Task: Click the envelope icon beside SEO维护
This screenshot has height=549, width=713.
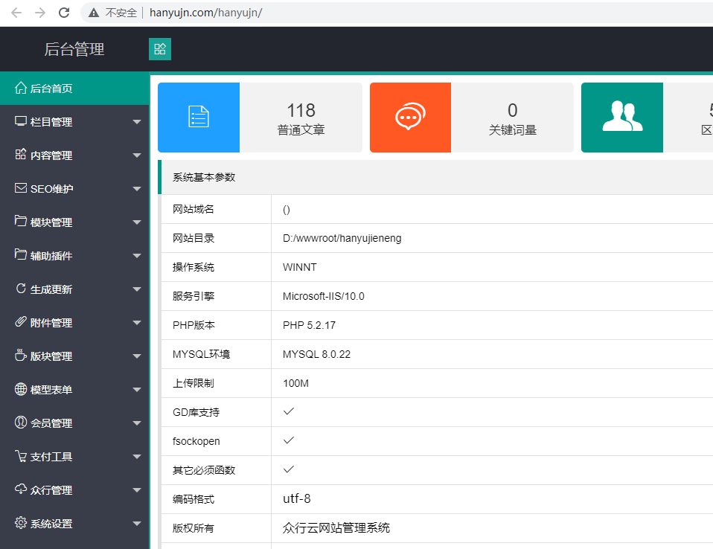Action: pyautogui.click(x=21, y=188)
